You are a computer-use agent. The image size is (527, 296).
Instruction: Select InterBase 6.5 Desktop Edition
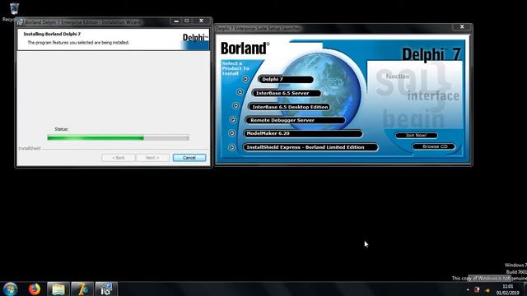pyautogui.click(x=289, y=107)
